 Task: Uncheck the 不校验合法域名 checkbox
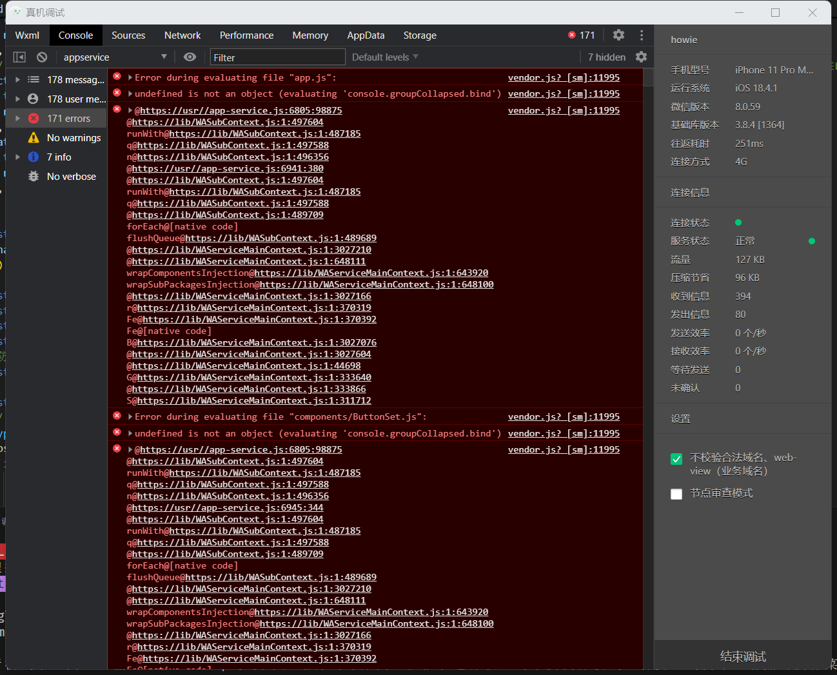tap(676, 459)
